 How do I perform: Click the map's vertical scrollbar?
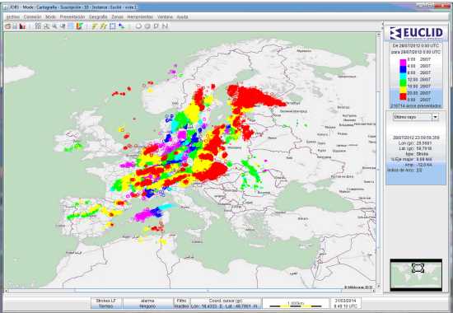pos(378,160)
